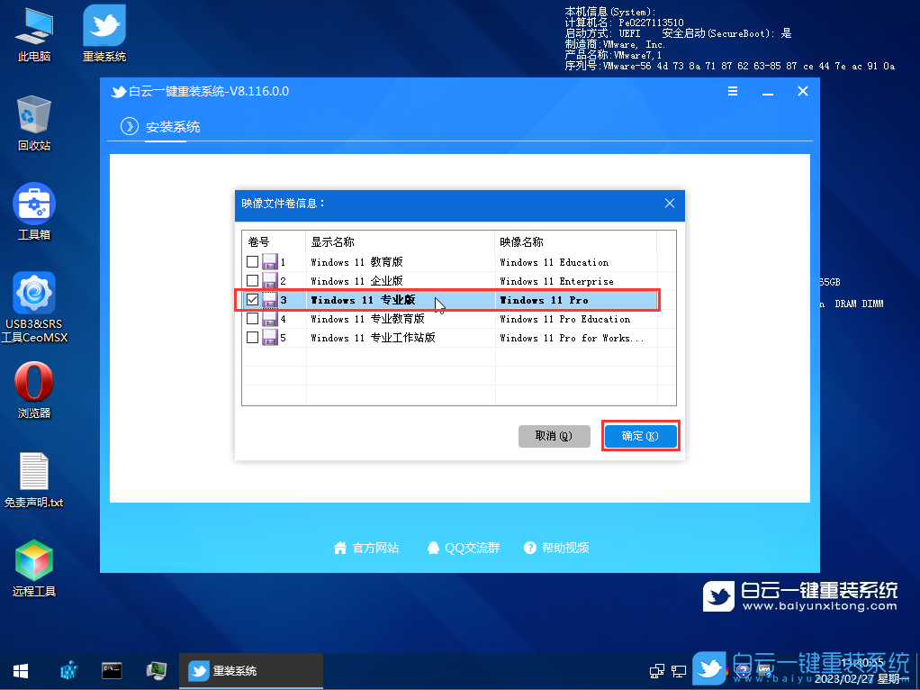Minimize the 白云一键重装系统 window

768,92
